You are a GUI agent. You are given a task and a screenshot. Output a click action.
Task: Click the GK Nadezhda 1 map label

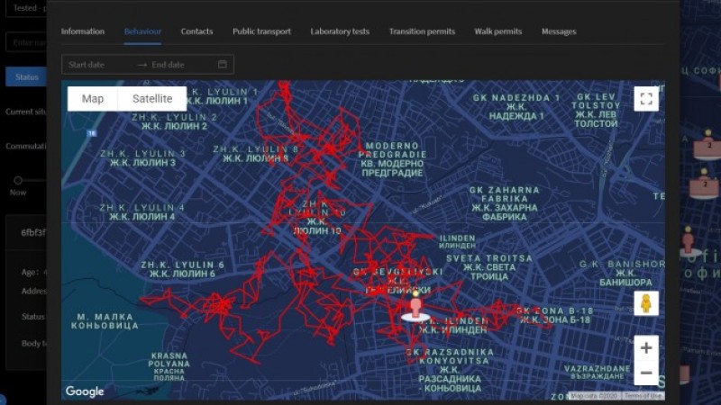516,107
